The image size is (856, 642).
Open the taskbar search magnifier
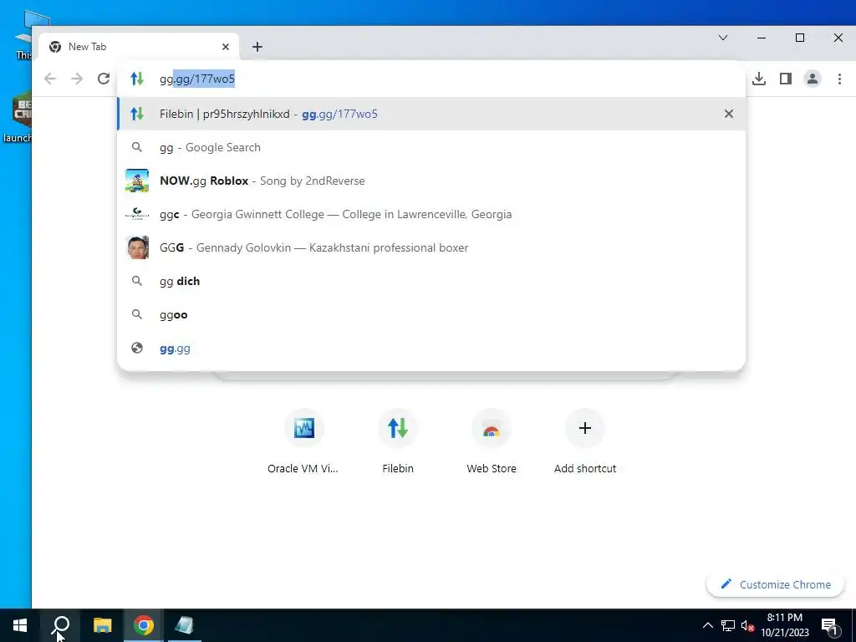(60, 625)
